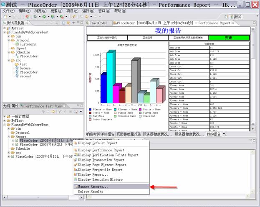This screenshot has height=207, width=260.
Task: Select the second test under src
Action: 25,76
